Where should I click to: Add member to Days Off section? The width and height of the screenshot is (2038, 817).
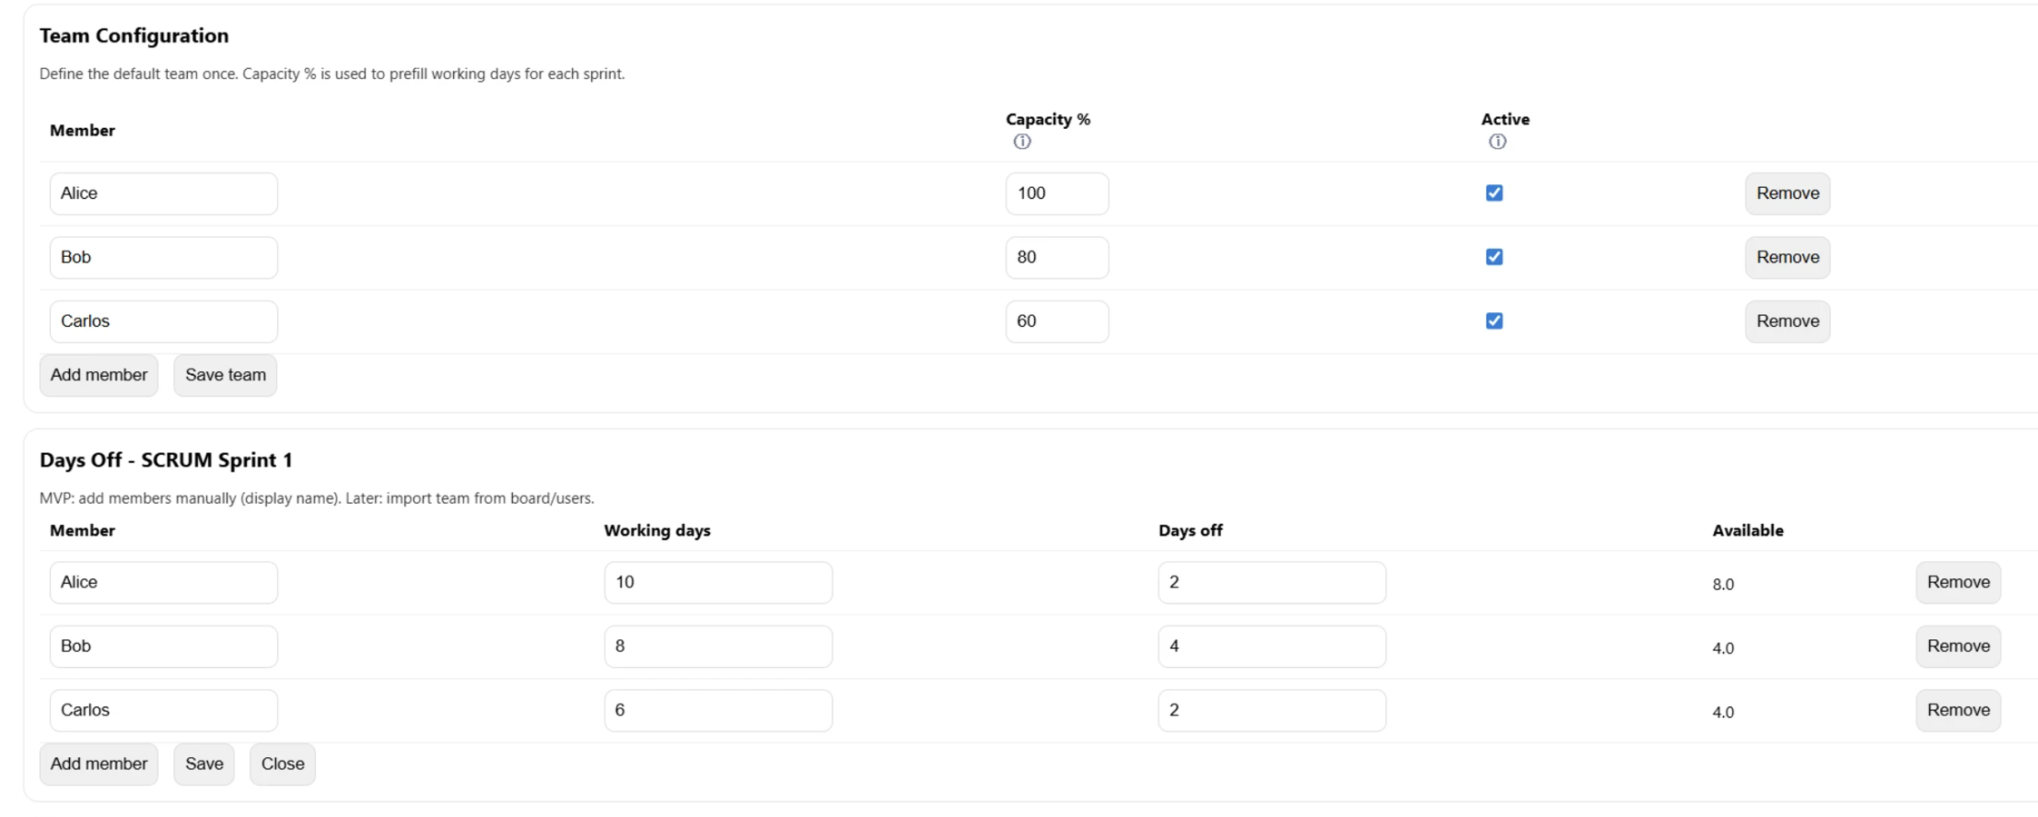pos(98,764)
